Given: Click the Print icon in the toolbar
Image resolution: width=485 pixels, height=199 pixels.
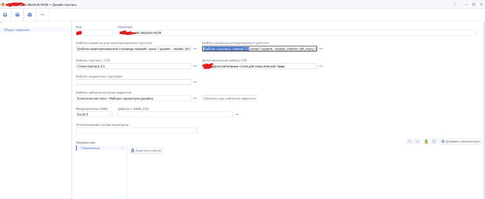Looking at the screenshot, I should 30,15.
